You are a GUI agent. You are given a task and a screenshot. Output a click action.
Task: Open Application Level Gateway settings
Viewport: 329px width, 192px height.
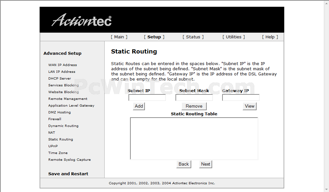[x=71, y=105]
